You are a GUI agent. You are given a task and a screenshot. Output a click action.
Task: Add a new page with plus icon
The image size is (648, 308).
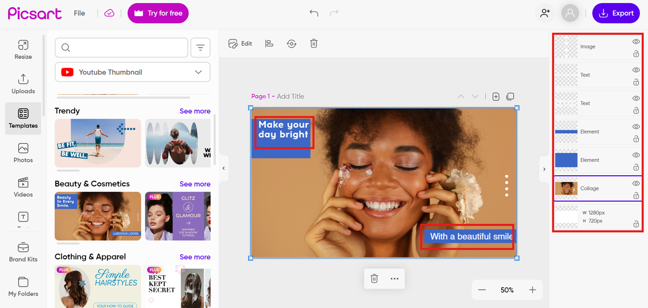(x=496, y=96)
